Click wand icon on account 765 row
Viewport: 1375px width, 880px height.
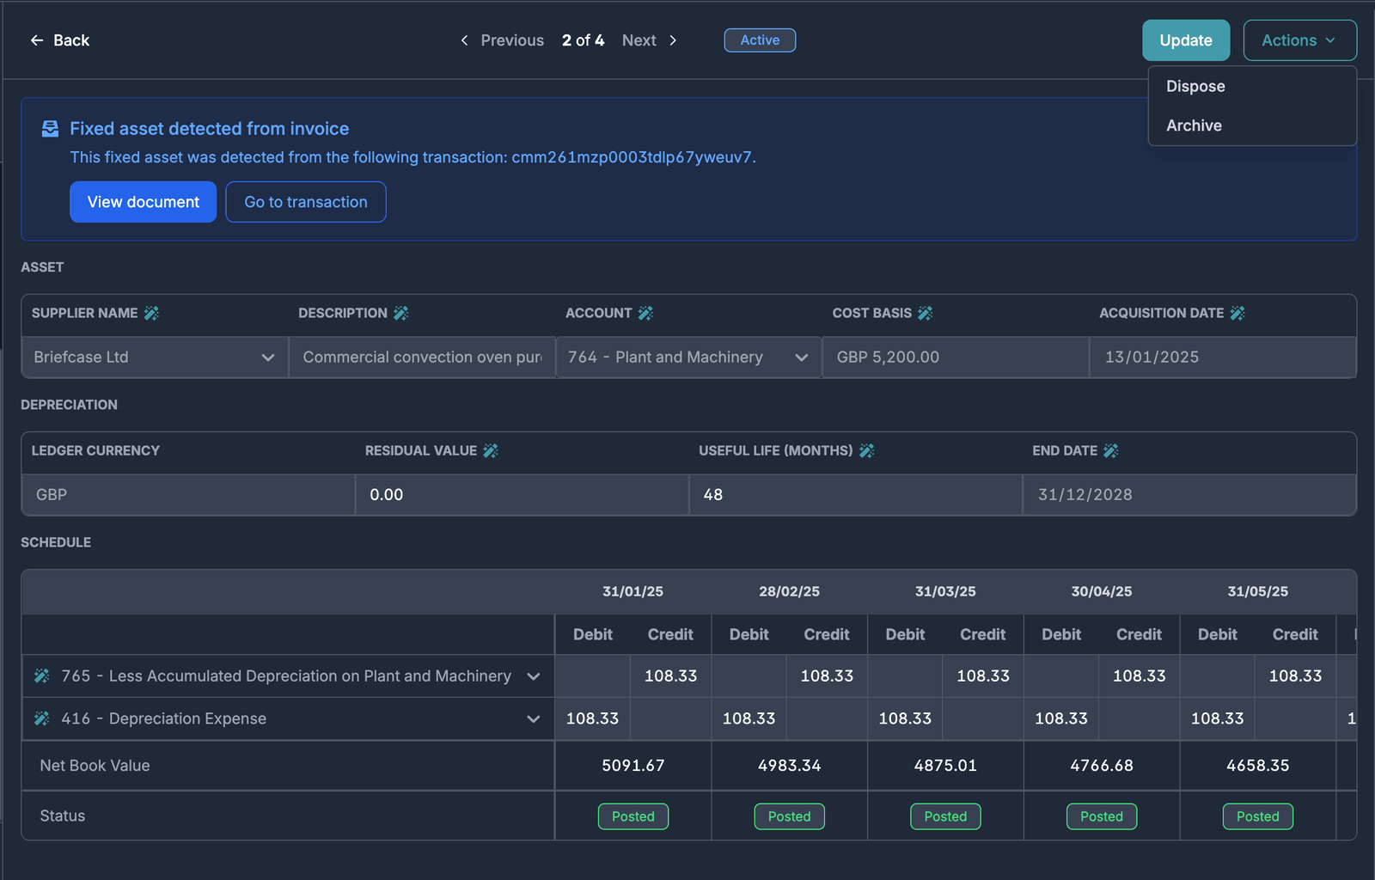click(41, 676)
